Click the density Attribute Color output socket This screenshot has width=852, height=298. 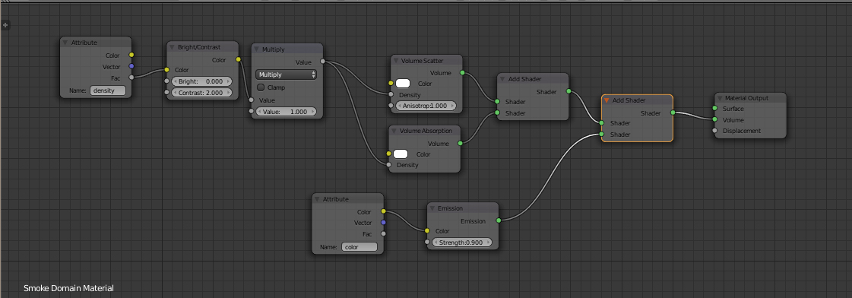(131, 55)
